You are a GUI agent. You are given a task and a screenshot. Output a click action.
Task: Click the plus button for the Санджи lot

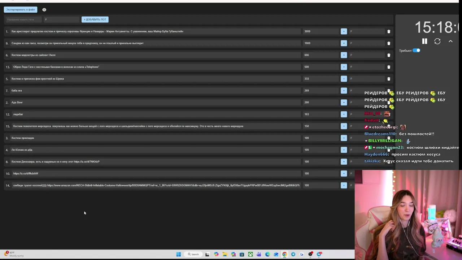point(344,43)
